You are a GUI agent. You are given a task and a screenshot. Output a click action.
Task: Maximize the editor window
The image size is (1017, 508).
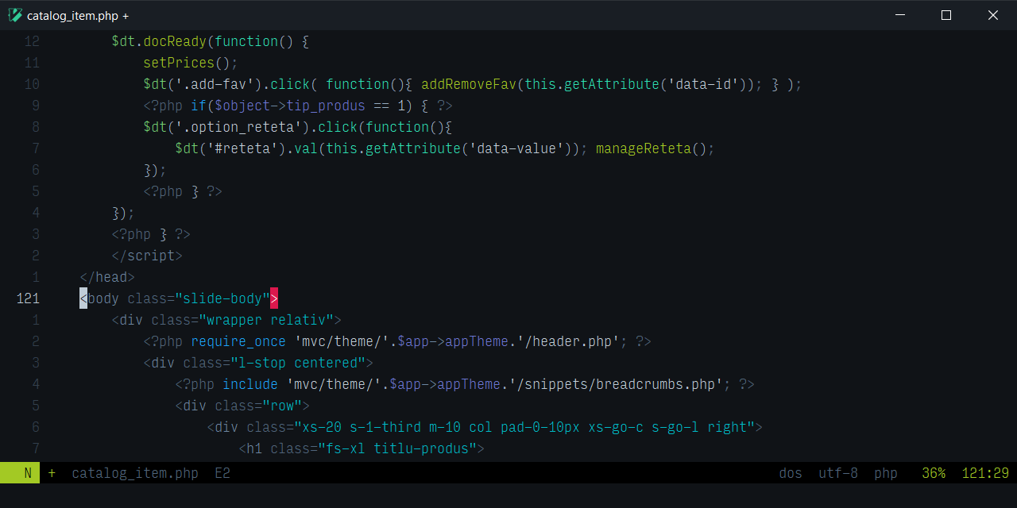(946, 15)
